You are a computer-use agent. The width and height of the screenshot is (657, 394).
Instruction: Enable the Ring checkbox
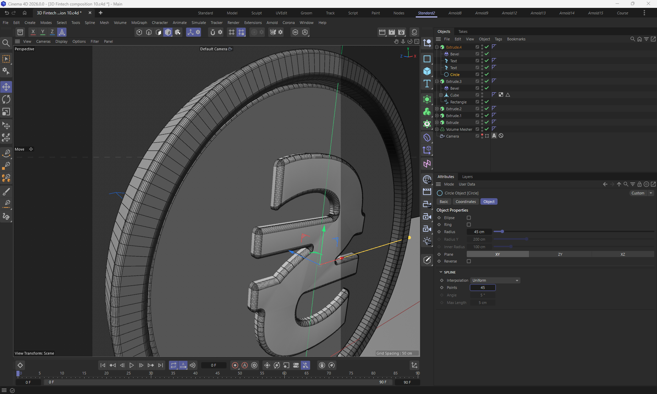coord(469,225)
